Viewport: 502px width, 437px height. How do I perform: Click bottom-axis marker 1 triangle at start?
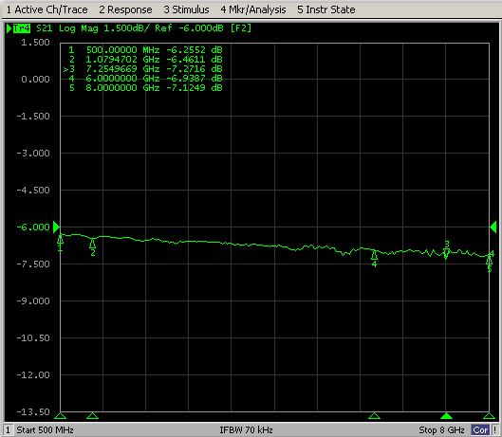tap(60, 416)
